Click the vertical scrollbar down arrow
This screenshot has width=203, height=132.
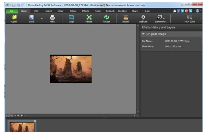138,112
